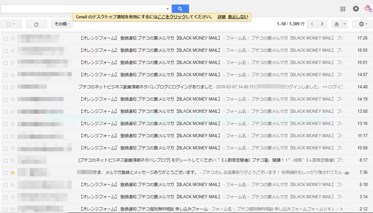This screenshot has height=213, width=373.
Task: Open the 10:58 オレンジフォーム email
Action: (x=186, y=148)
